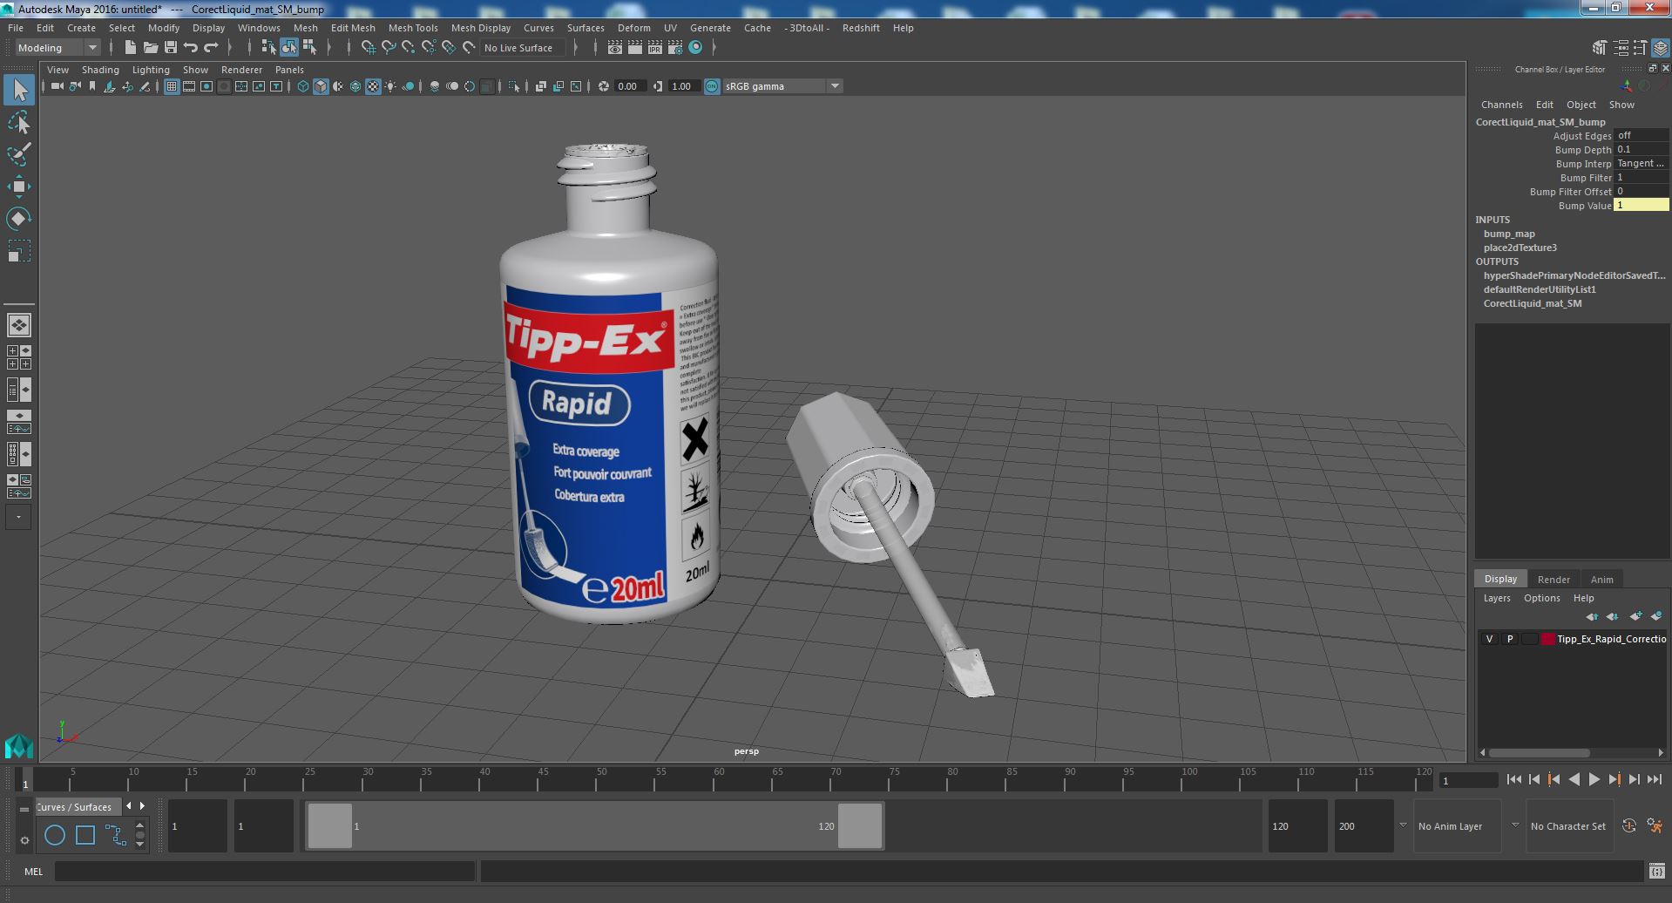Select the Tipp_Ex_Rapid_Correctio layer
Screen dimensions: 1672x903
1611,639
